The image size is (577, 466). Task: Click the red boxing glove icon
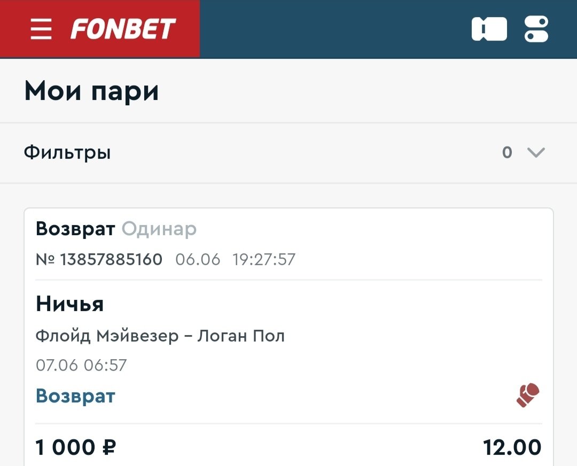(528, 395)
